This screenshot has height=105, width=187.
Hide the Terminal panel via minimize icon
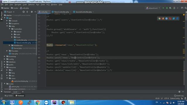point(183,92)
